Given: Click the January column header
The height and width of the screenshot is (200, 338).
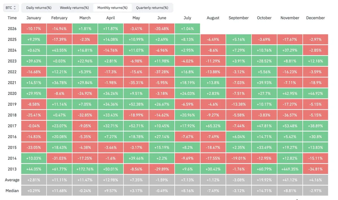Looking at the screenshot, I should [34, 18].
